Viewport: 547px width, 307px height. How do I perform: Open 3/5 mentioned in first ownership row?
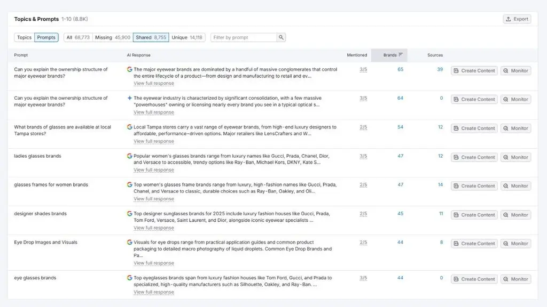pyautogui.click(x=363, y=70)
